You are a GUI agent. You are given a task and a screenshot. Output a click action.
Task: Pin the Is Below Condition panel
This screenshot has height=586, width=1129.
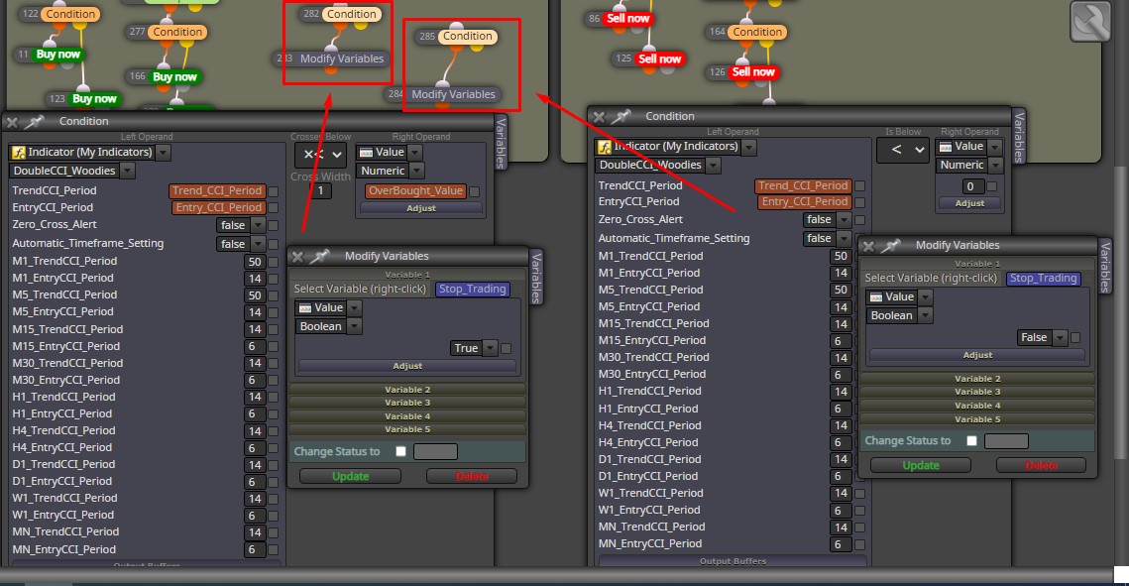[x=621, y=116]
